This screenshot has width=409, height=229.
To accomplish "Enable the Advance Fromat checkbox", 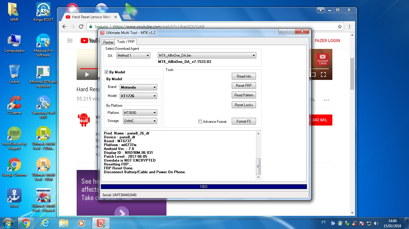I will coord(200,122).
